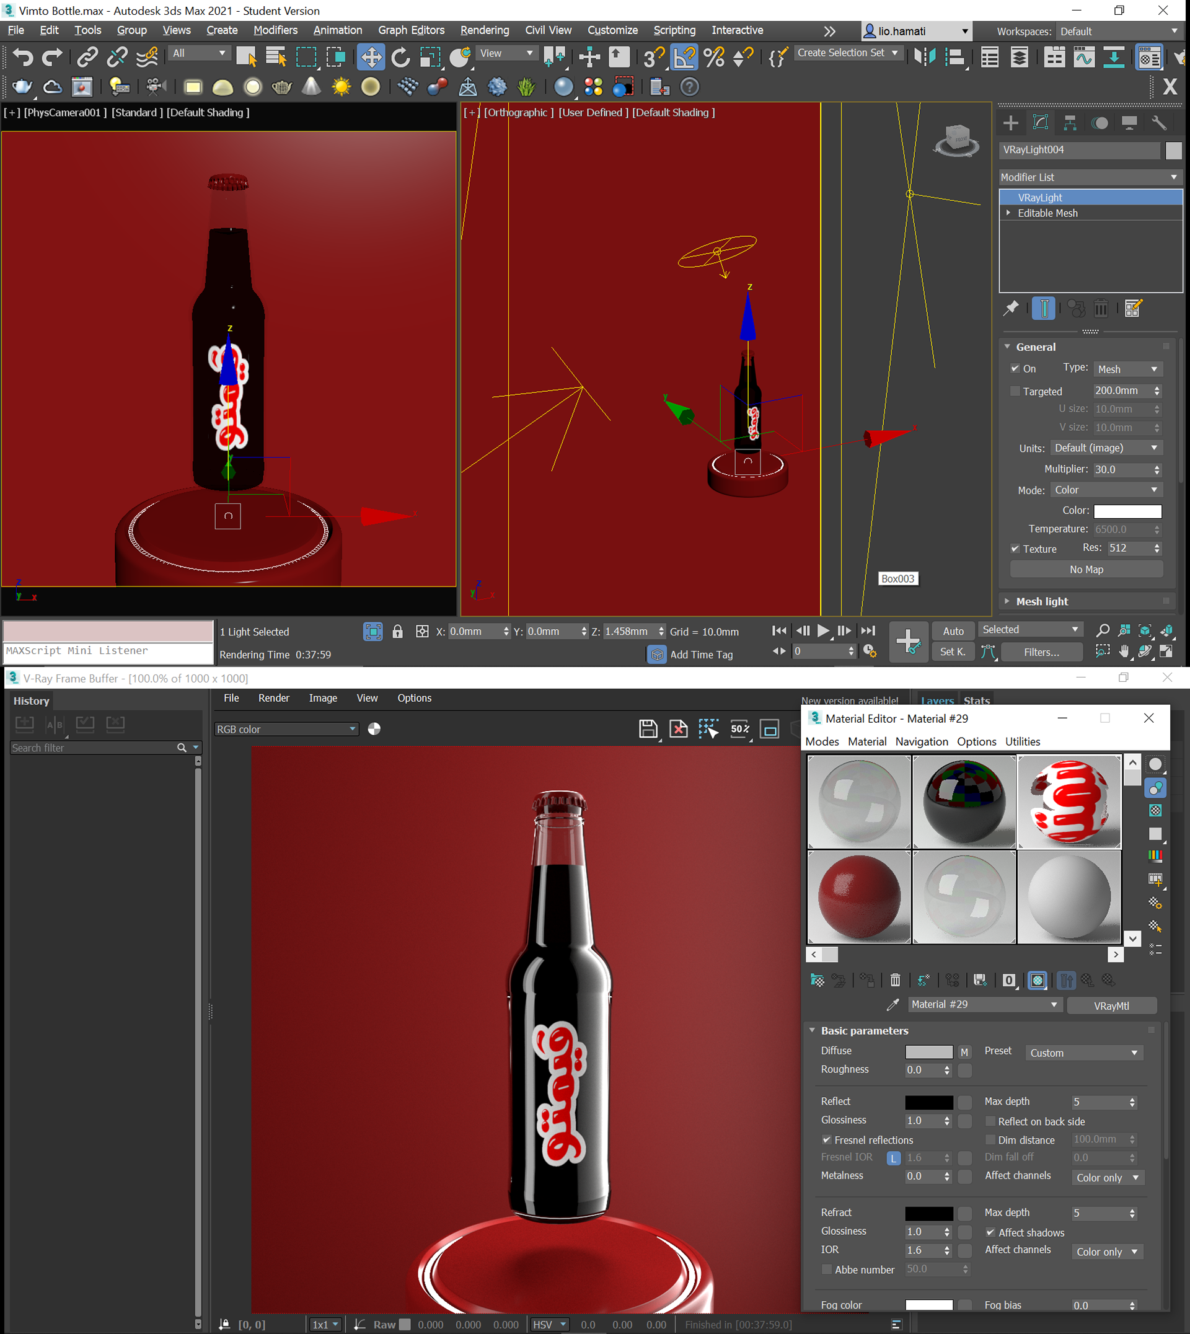Open the Hierarchy panel tab icon
The width and height of the screenshot is (1190, 1334).
(1070, 123)
